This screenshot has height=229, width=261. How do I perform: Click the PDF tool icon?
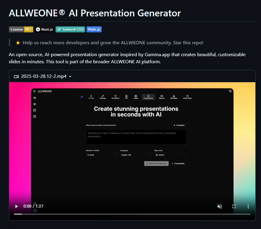point(126,97)
